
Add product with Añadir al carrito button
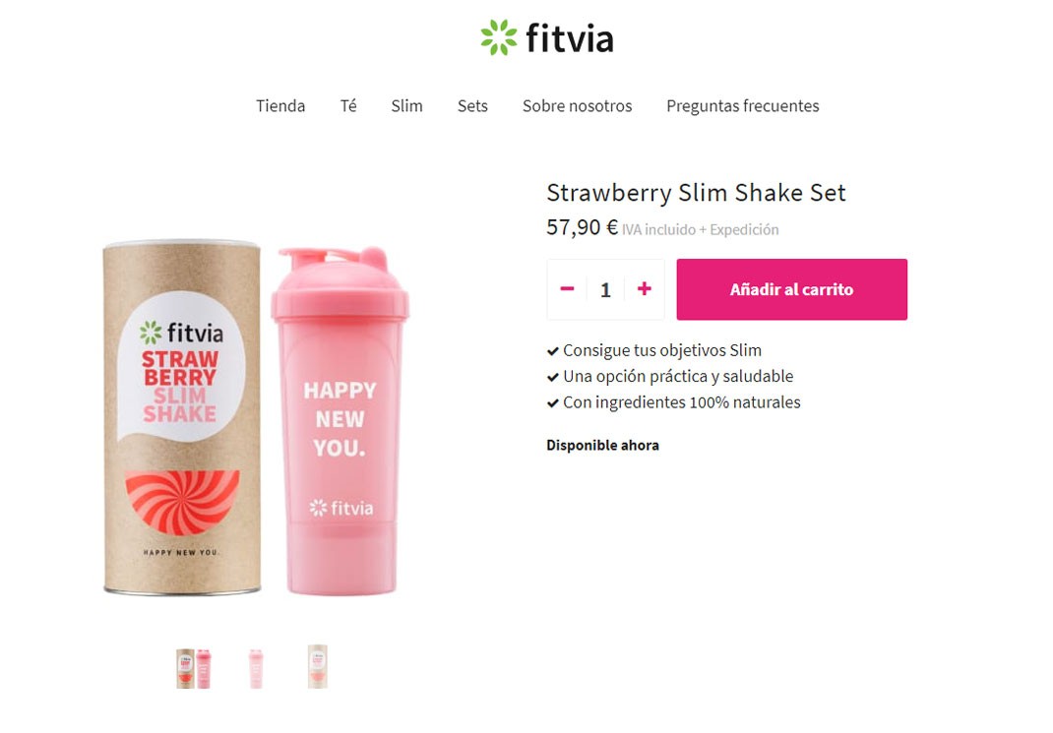click(792, 289)
